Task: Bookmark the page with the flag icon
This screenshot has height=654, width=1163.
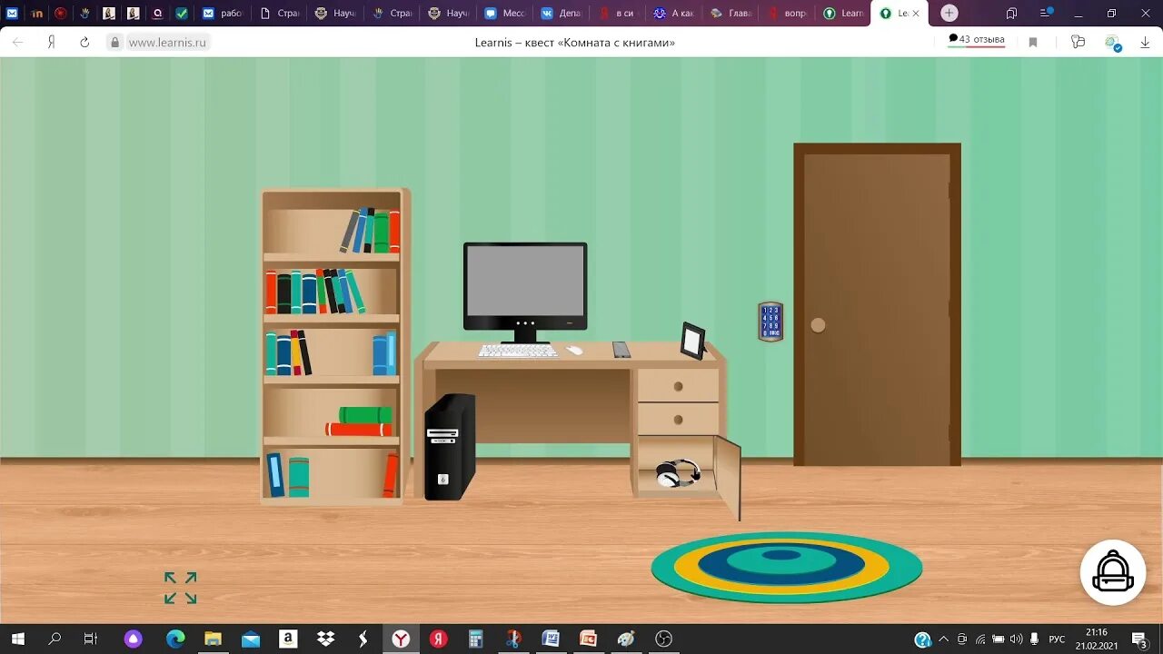Action: (x=1033, y=41)
